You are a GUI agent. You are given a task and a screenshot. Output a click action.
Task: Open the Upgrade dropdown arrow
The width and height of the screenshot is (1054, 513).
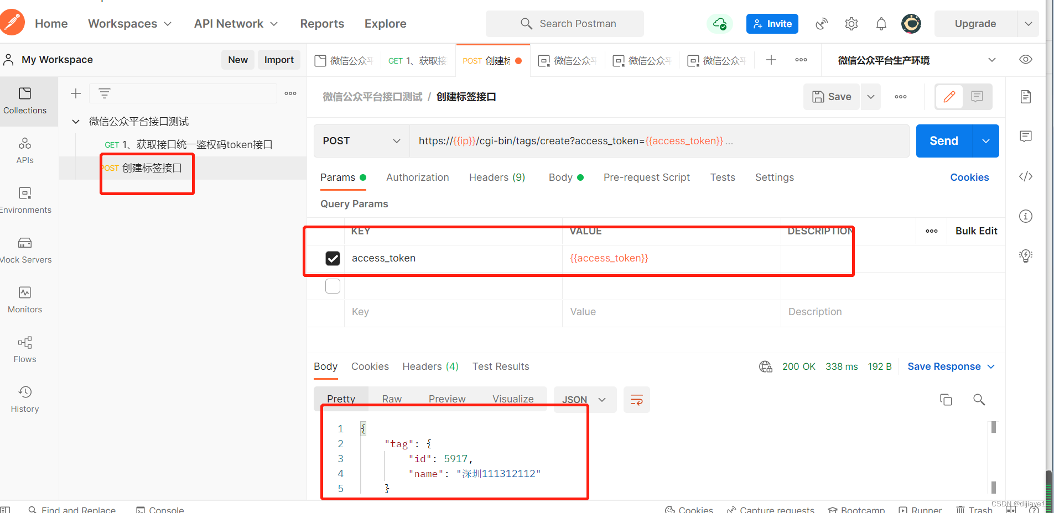[1029, 24]
